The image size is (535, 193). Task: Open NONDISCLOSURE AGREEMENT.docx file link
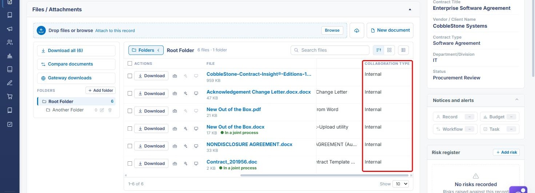pos(249,144)
